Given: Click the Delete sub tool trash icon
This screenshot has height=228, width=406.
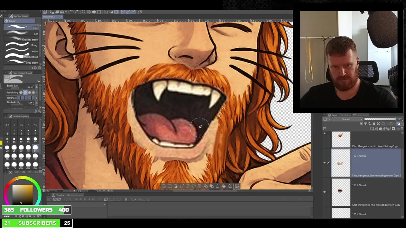Looking at the screenshot, I should point(39,68).
